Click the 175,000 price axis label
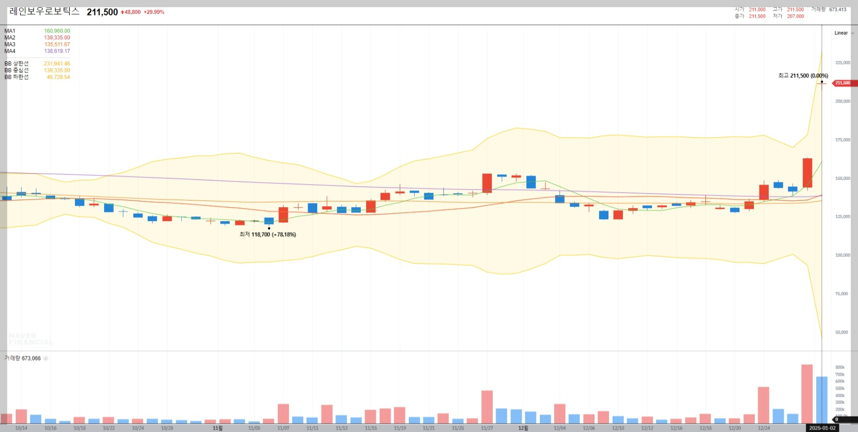The image size is (858, 432). point(843,140)
